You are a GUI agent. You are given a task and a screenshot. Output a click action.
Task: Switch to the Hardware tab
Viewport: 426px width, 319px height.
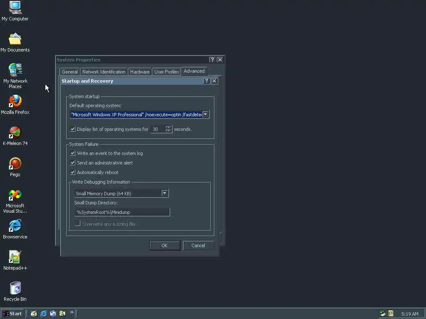(x=140, y=71)
